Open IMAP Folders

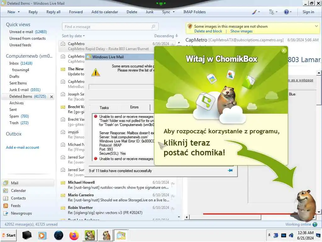[x=194, y=12]
